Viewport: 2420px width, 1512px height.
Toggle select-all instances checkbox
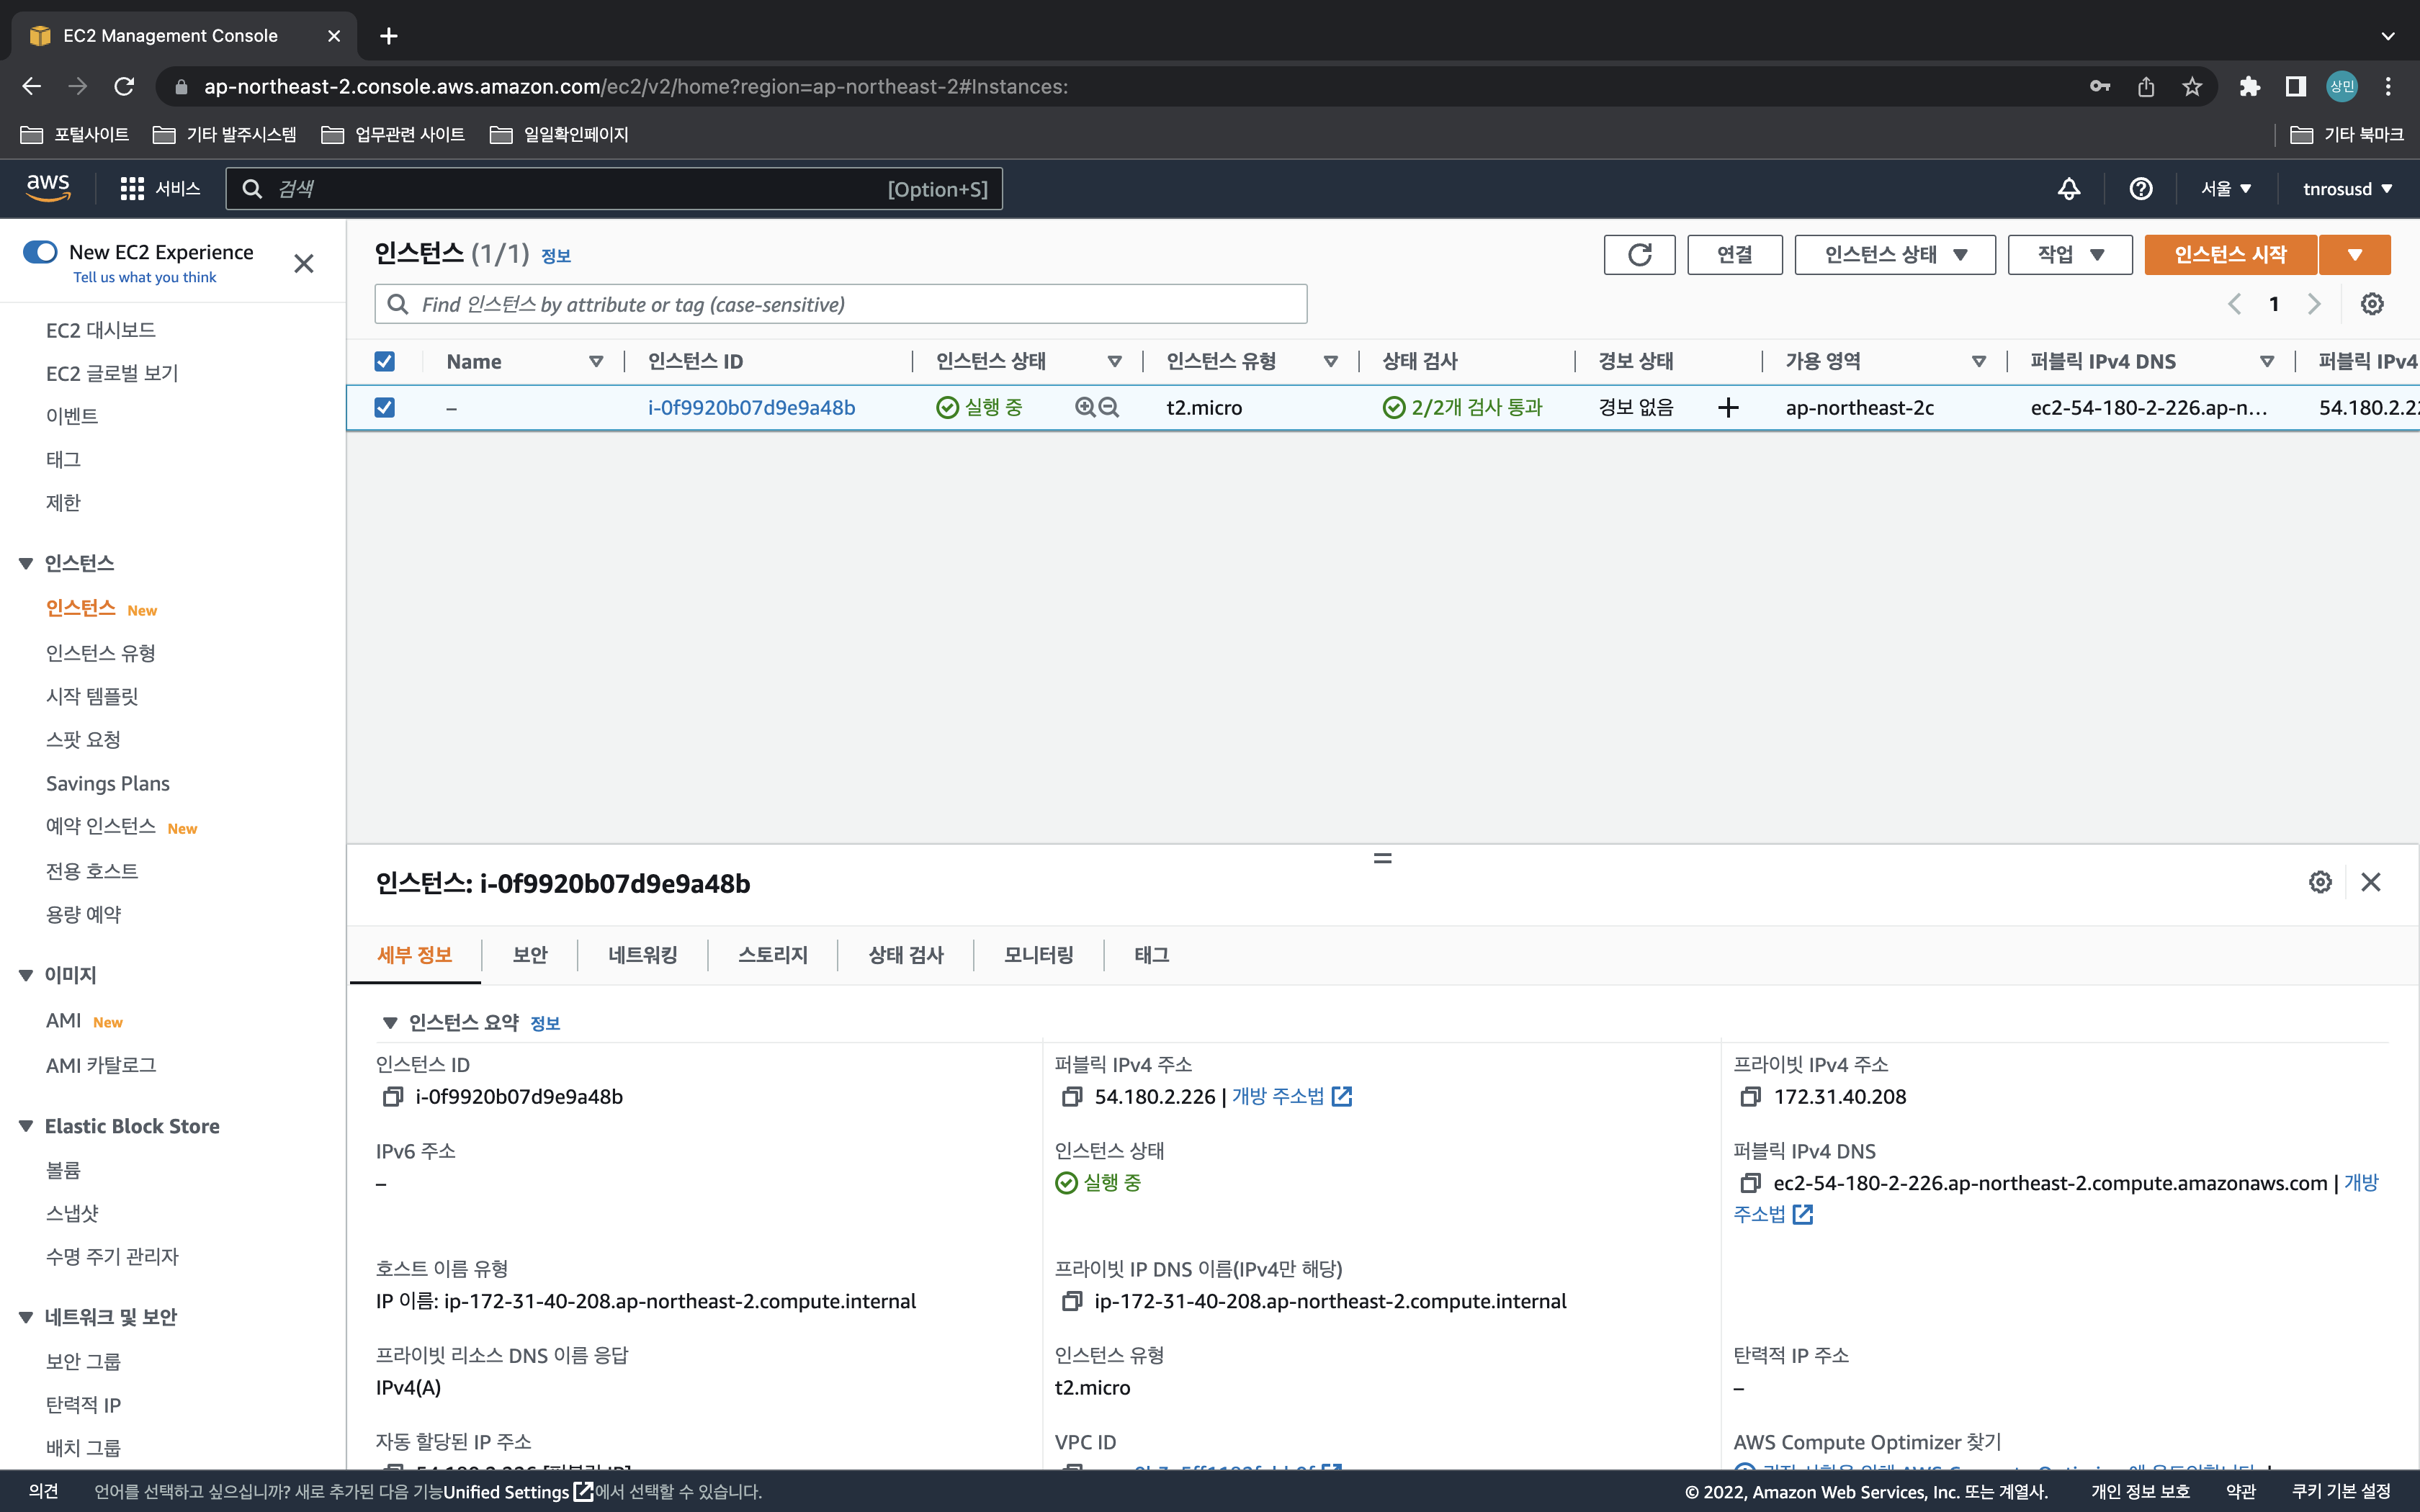click(x=384, y=361)
